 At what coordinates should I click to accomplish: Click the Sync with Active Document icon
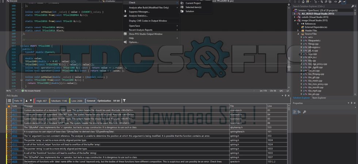[322, 2]
